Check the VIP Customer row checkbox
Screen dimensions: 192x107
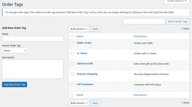[x=72, y=85]
